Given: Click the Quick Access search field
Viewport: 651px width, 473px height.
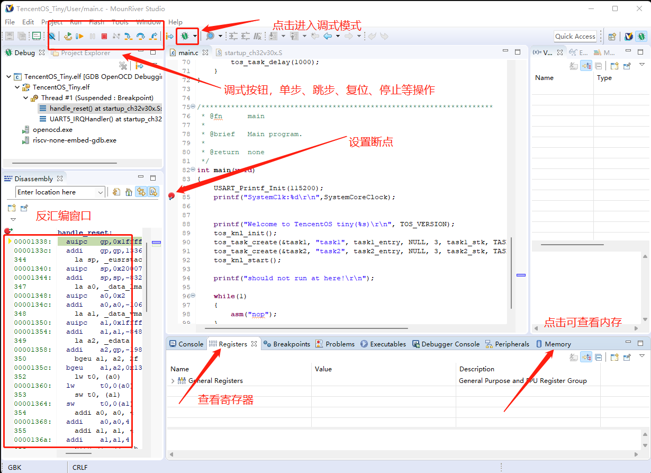Looking at the screenshot, I should (575, 36).
